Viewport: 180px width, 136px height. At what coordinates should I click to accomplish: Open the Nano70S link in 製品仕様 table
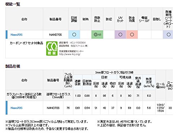(17, 108)
